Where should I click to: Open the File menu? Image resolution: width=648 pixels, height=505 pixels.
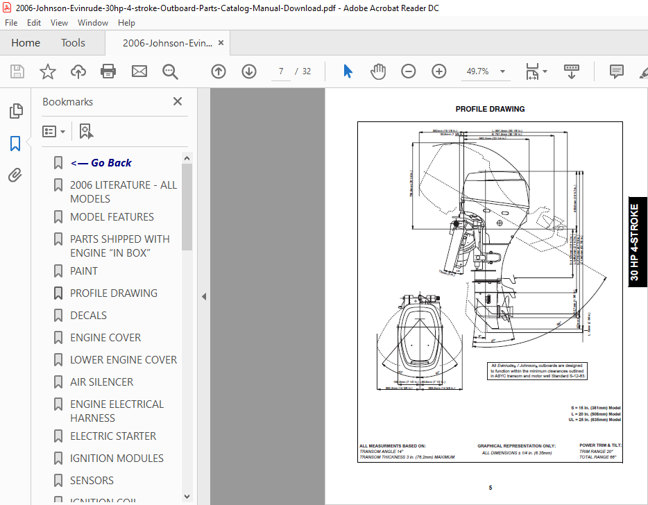coord(11,23)
